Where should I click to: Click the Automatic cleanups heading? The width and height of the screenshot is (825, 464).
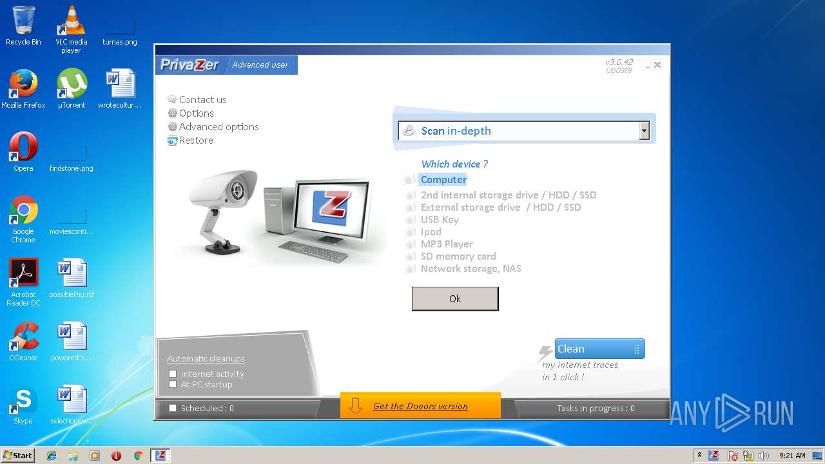point(206,358)
